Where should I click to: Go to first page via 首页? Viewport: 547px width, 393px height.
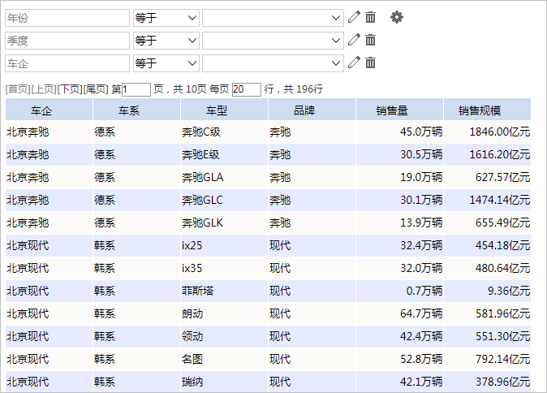[18, 89]
